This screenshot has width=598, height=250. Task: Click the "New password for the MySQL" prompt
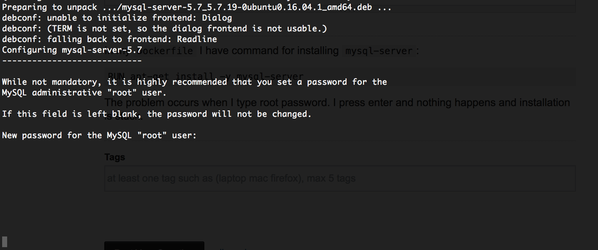(99, 135)
